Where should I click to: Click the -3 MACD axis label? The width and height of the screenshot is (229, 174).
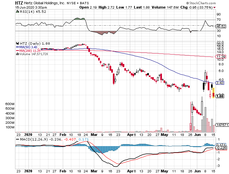[219, 166]
